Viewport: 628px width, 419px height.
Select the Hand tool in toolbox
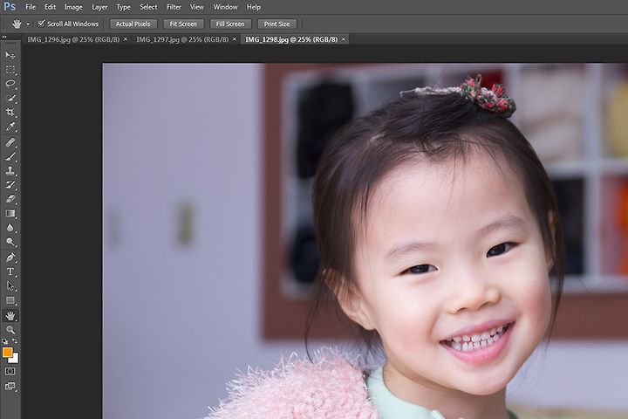tap(10, 316)
